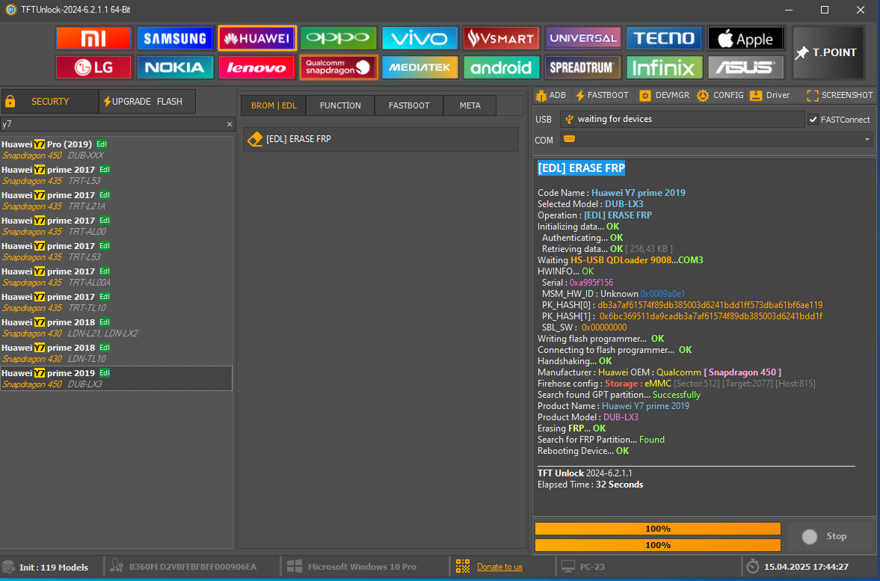Viewport: 880px width, 581px height.
Task: Click the [EDL] ERASE FRP log heading
Action: 581,167
